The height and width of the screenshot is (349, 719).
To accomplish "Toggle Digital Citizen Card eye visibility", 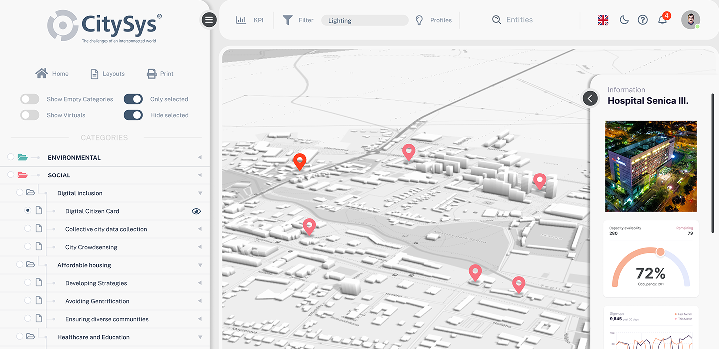I will 196,211.
